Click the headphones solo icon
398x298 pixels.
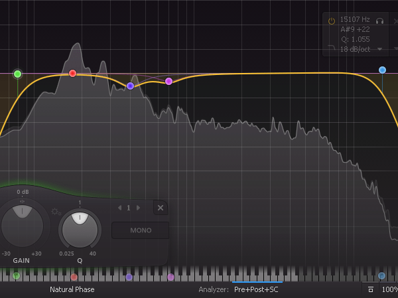[380, 21]
